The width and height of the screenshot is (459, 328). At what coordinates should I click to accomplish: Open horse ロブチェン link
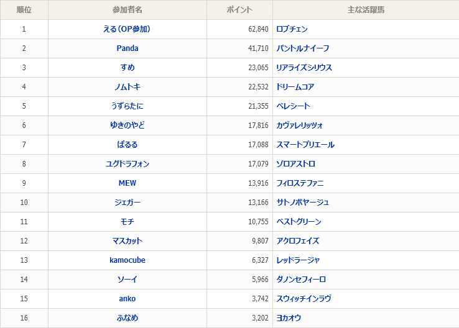pos(292,29)
